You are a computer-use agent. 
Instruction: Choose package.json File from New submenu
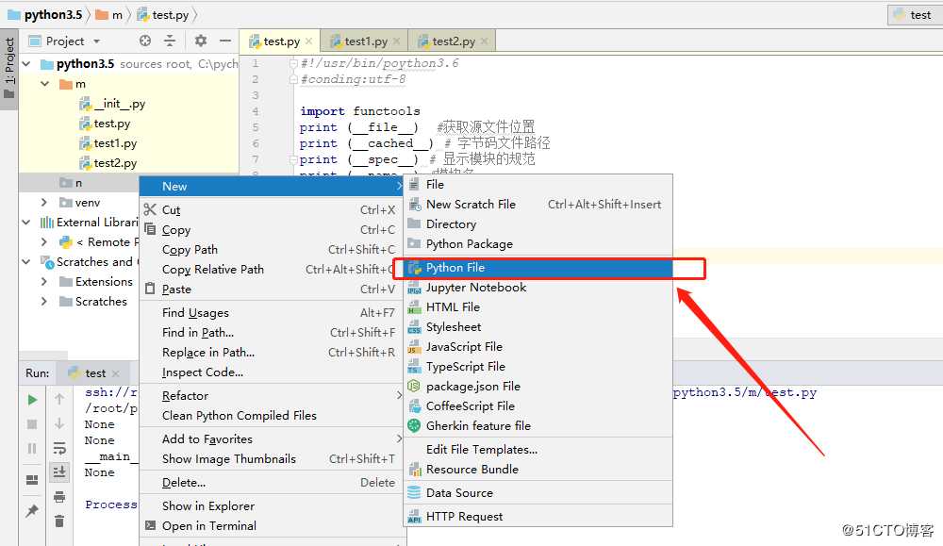pos(538,387)
